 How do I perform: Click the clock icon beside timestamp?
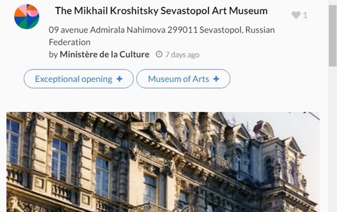point(159,55)
